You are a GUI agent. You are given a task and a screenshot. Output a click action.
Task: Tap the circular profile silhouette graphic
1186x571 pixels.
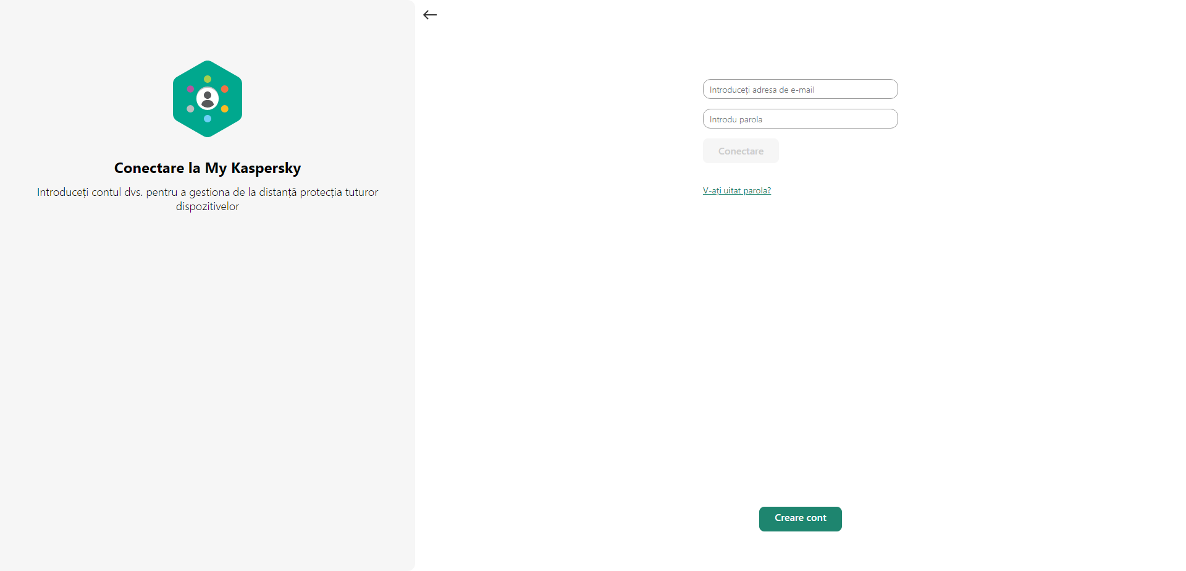click(207, 99)
